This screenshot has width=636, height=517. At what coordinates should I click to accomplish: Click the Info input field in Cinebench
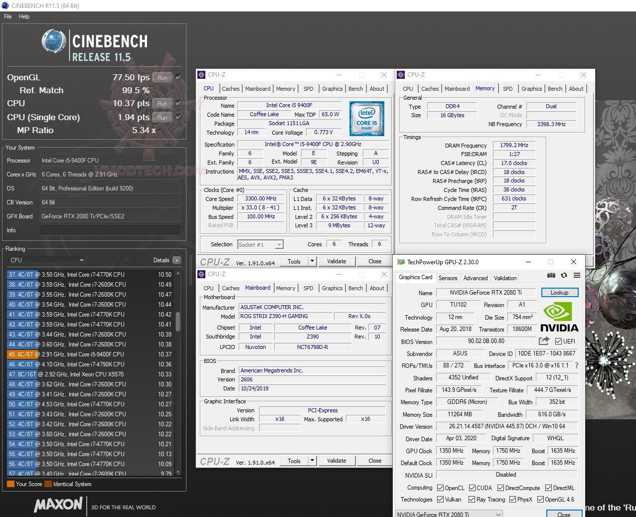pos(110,230)
